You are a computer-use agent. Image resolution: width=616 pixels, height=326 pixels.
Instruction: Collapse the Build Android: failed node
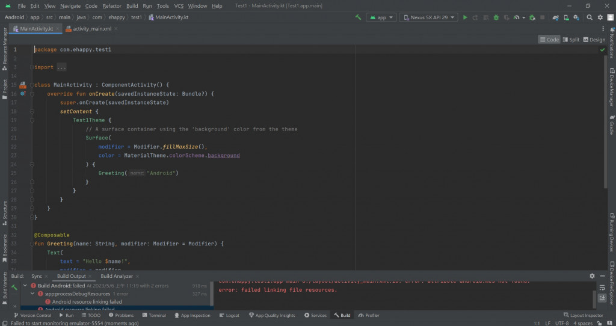pyautogui.click(x=25, y=286)
